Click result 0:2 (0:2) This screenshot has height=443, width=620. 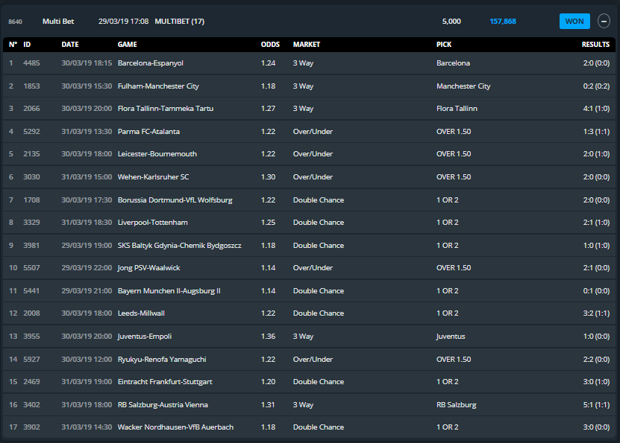[596, 86]
